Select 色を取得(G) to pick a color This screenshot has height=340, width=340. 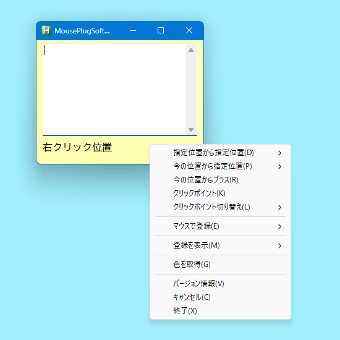pyautogui.click(x=220, y=265)
